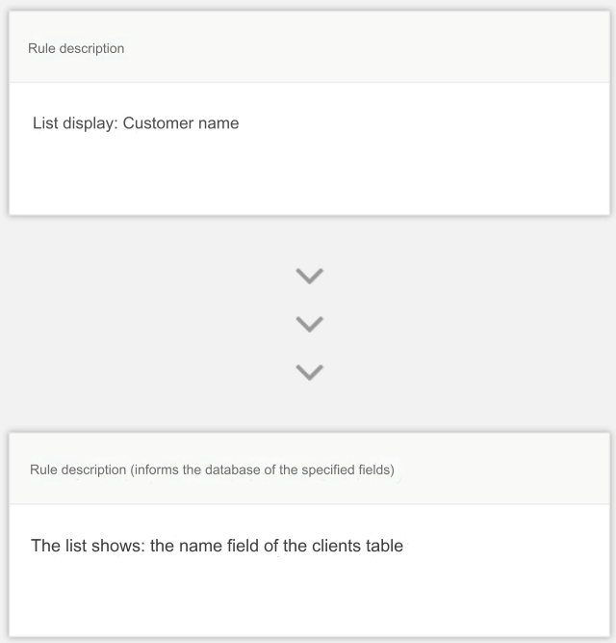The image size is (616, 643).
Task: Click the bottom card's "Rule description" words
Action: [78, 469]
